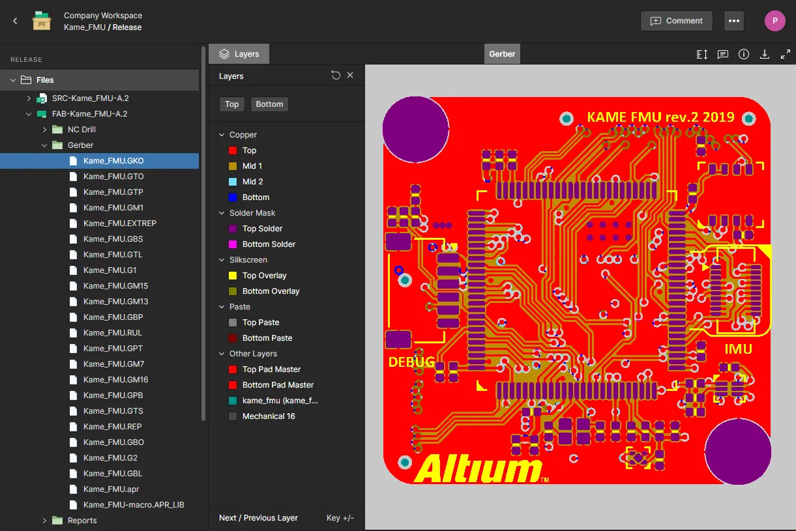Open the more options ellipsis menu
The height and width of the screenshot is (531, 796).
point(734,21)
